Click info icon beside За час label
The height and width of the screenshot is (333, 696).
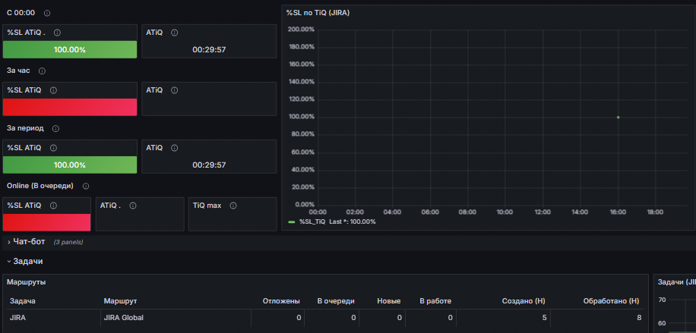[42, 71]
